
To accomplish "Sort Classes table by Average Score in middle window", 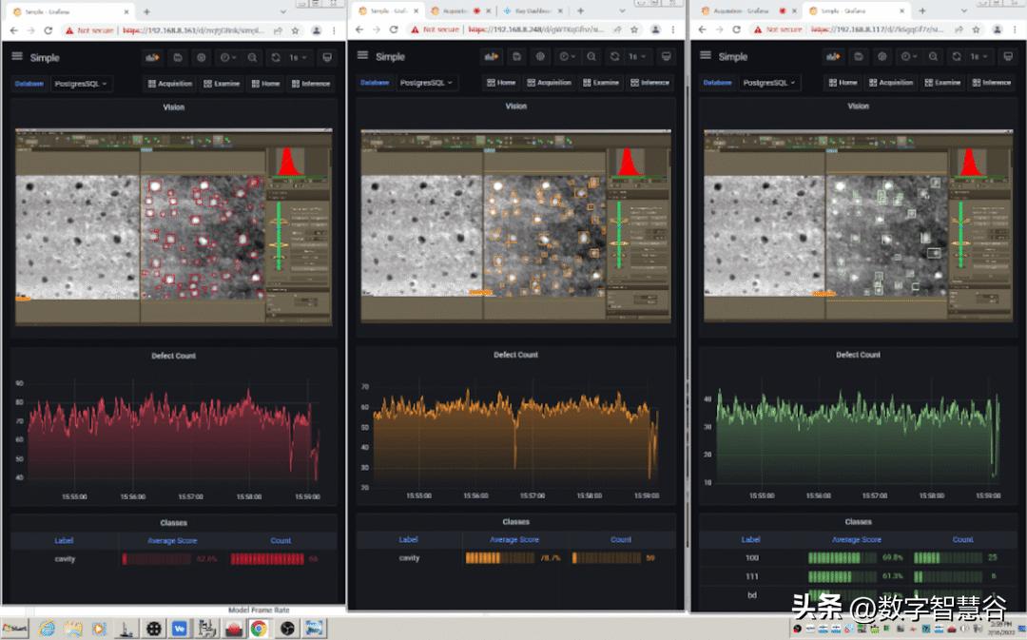I will (x=514, y=540).
